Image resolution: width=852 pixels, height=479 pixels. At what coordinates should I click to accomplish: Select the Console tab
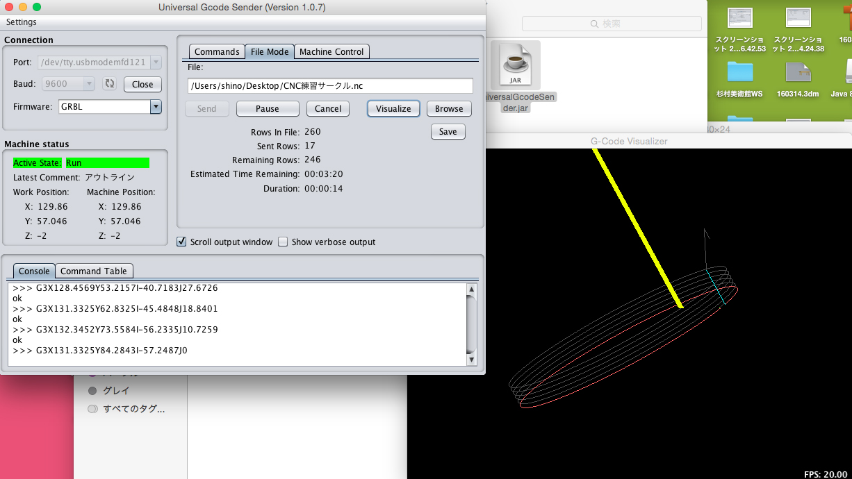point(34,271)
